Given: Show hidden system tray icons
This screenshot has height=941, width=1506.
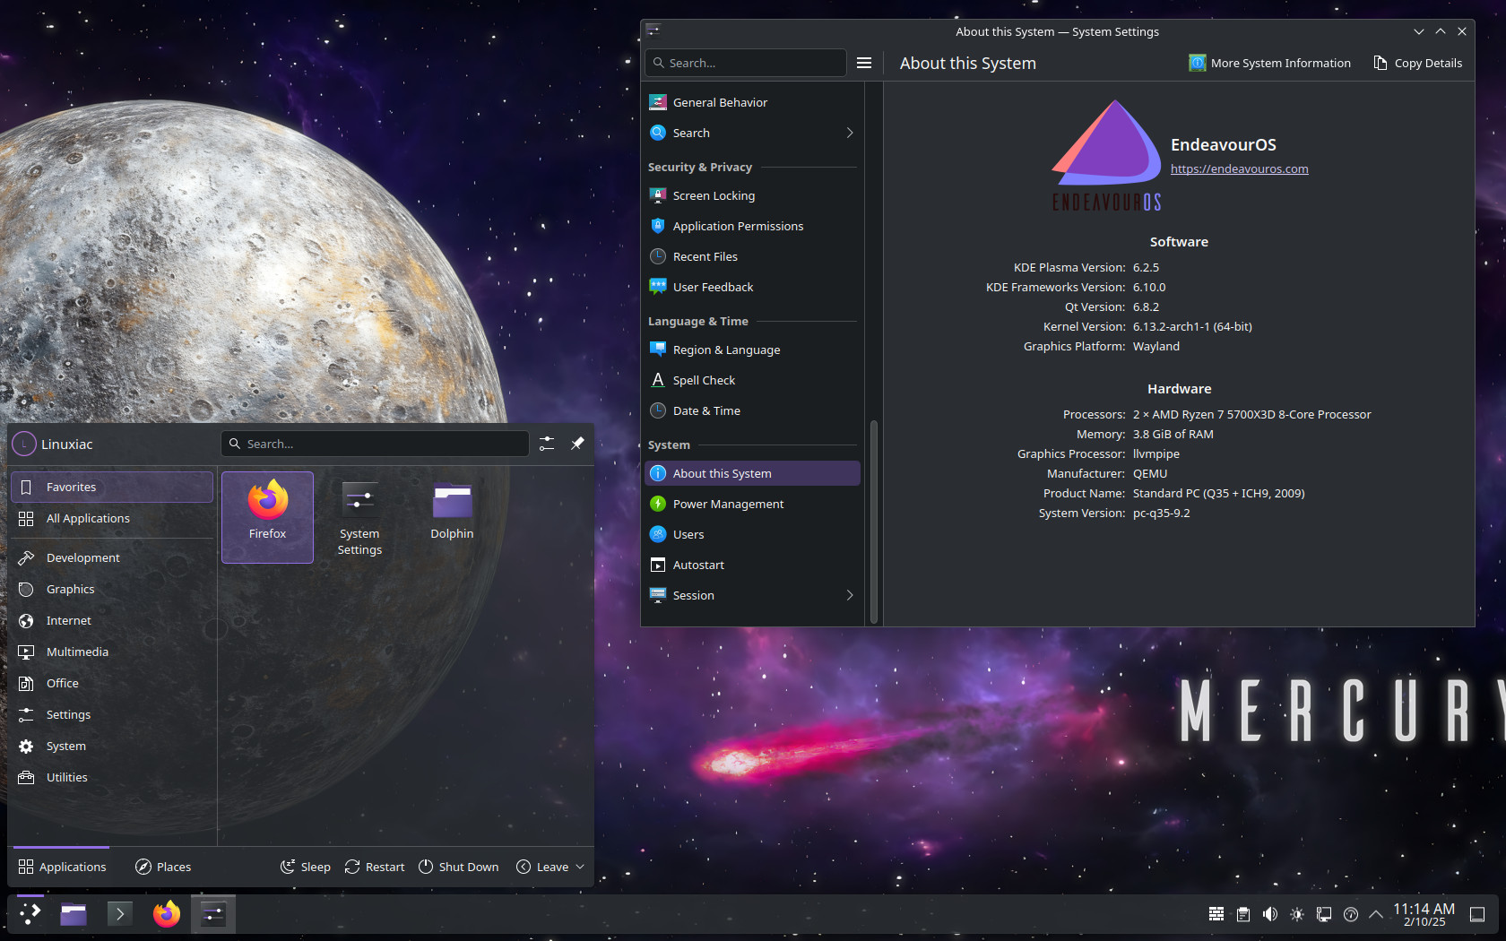Looking at the screenshot, I should pyautogui.click(x=1376, y=914).
